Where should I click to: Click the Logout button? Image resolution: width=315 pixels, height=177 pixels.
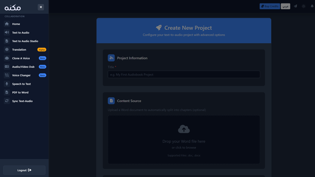coord(24,170)
